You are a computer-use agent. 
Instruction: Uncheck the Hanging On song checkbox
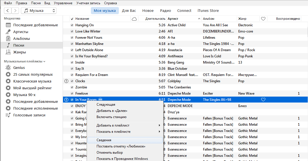coord(72,25)
